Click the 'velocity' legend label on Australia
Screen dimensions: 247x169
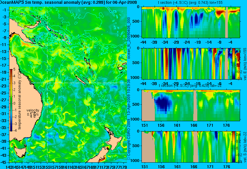33,110
